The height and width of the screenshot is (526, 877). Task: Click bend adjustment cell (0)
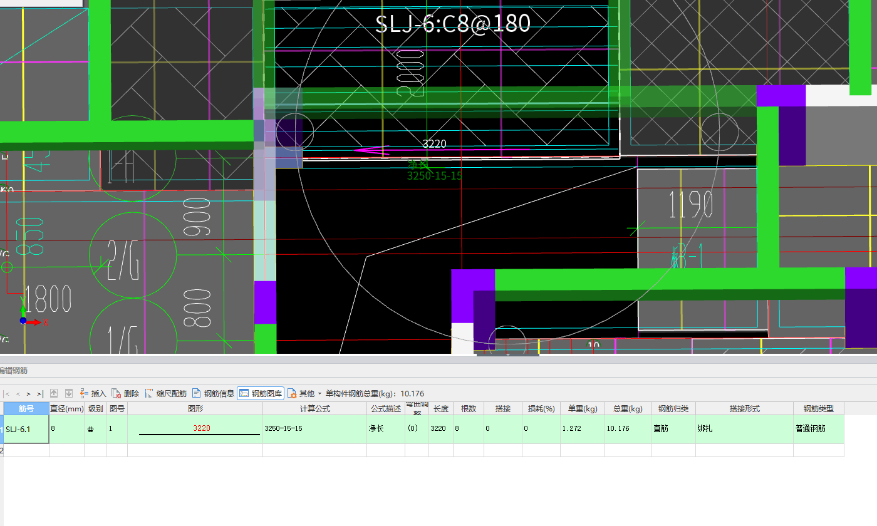point(417,429)
